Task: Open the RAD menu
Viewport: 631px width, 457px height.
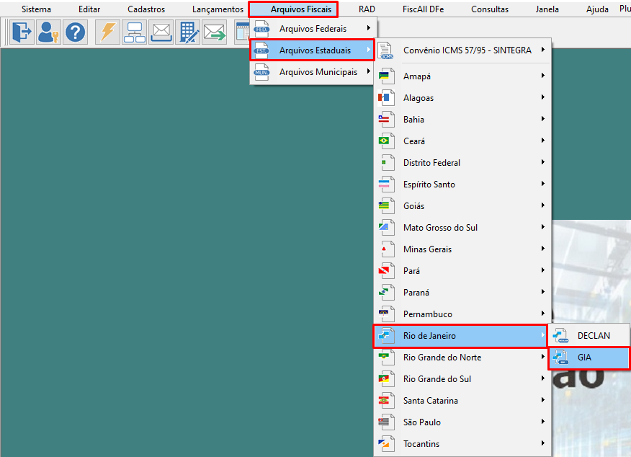Action: [367, 9]
